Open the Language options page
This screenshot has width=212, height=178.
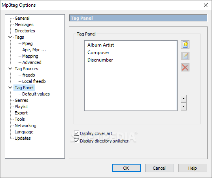(x=24, y=132)
